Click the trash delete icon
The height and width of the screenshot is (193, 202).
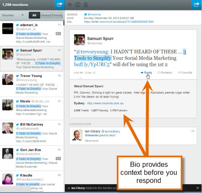pyautogui.click(x=85, y=5)
